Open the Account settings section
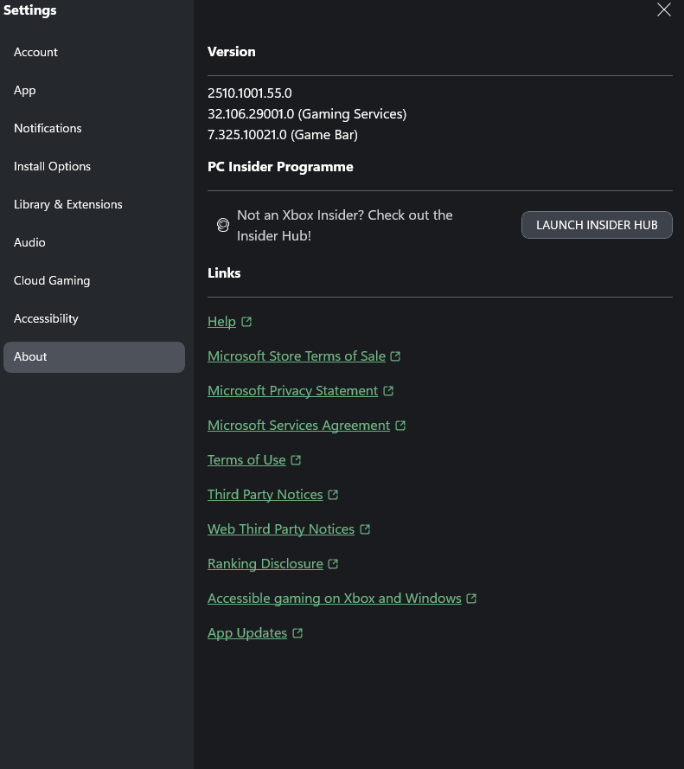This screenshot has width=684, height=769. [36, 52]
